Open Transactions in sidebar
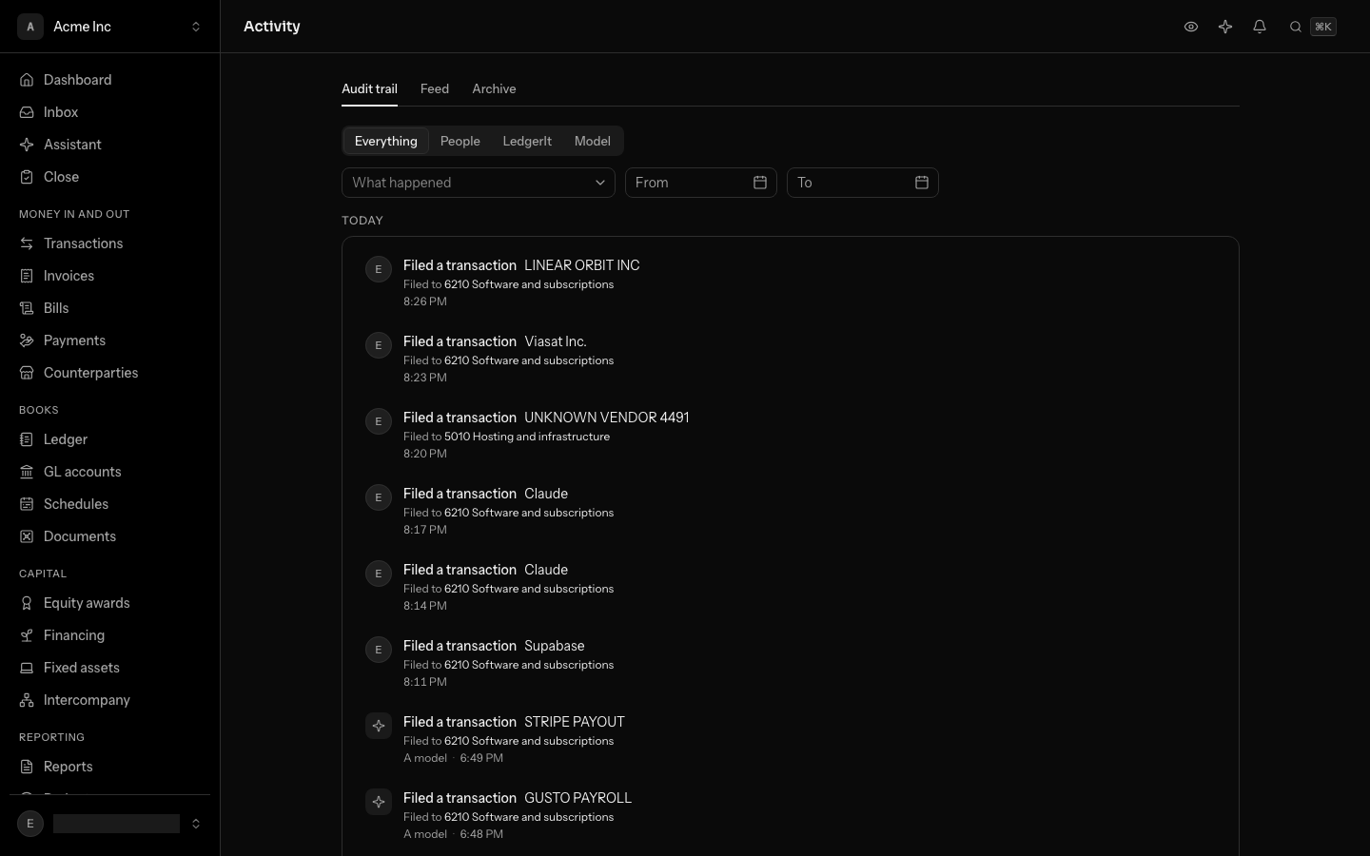1370x856 pixels. pyautogui.click(x=109, y=243)
